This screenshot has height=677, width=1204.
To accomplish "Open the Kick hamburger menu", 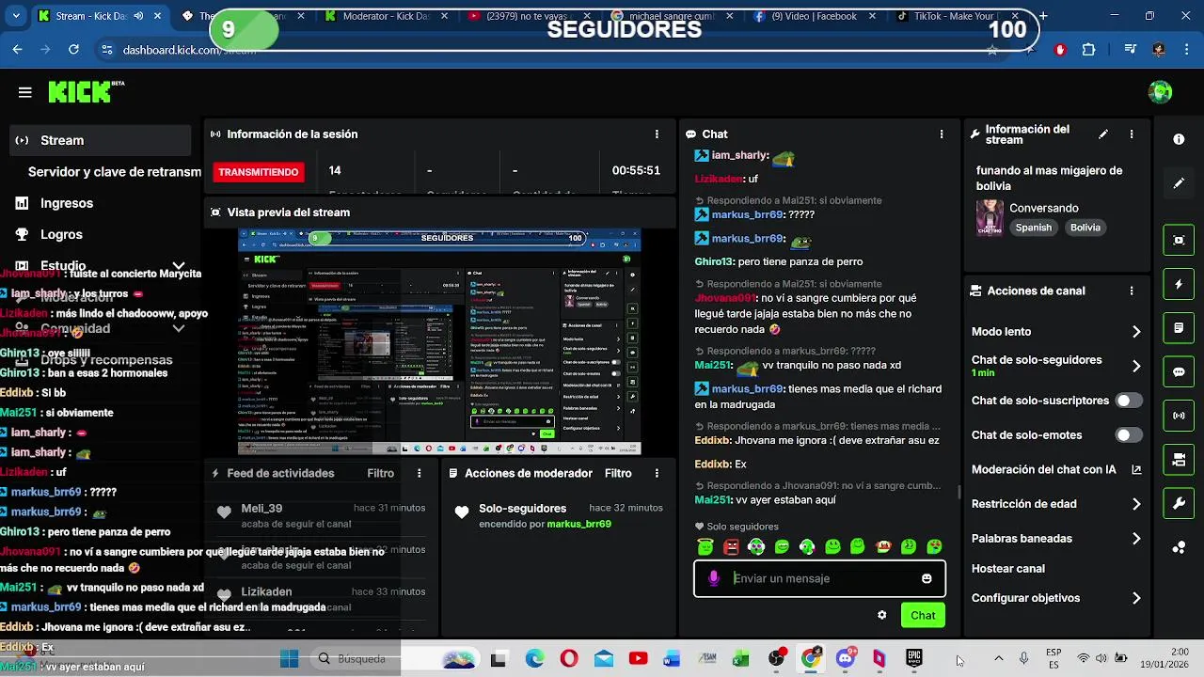I will [x=25, y=92].
